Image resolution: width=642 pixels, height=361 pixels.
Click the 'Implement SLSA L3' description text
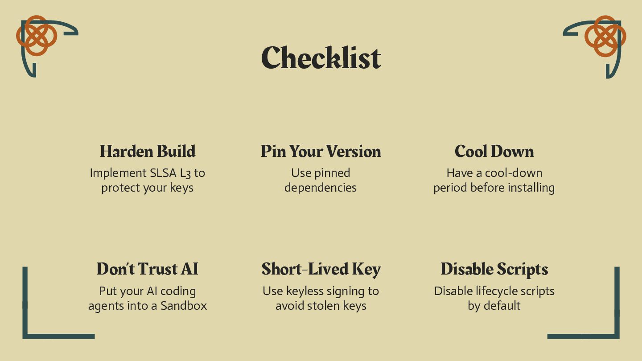point(148,180)
